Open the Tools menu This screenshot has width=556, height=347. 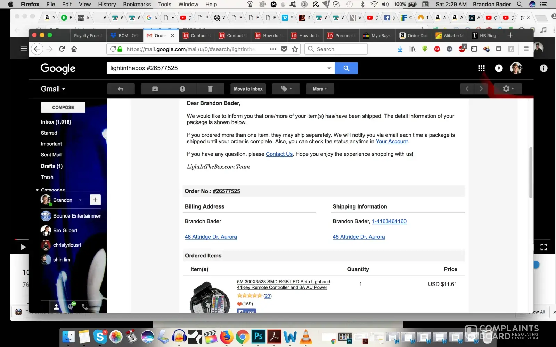click(165, 4)
